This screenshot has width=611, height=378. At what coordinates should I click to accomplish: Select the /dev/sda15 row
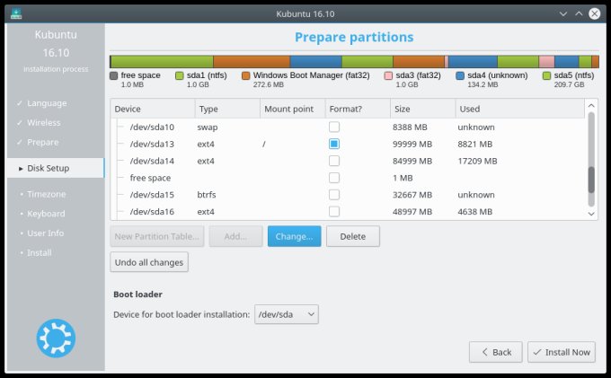pyautogui.click(x=348, y=195)
